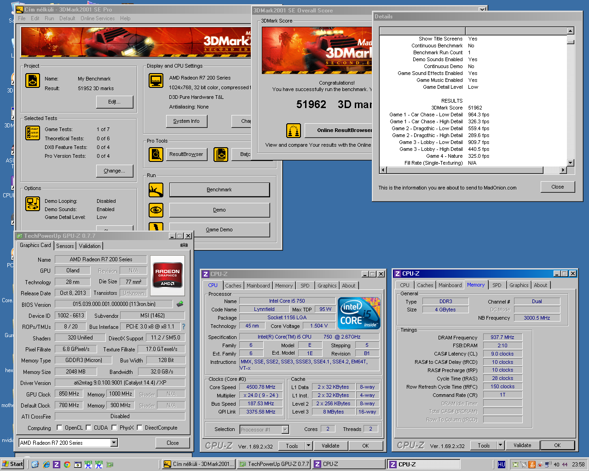Open Mainboard tab in CPU-Z CPU window
This screenshot has height=471, width=589.
point(258,286)
